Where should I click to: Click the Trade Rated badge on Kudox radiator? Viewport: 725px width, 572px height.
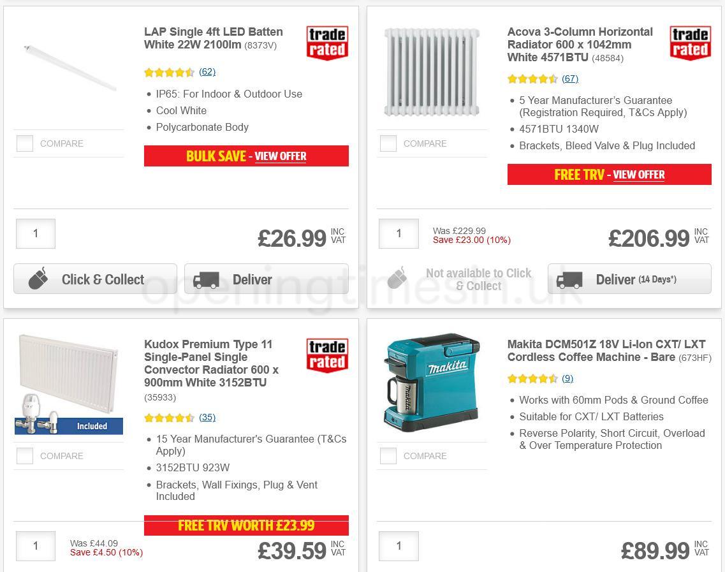tap(327, 356)
